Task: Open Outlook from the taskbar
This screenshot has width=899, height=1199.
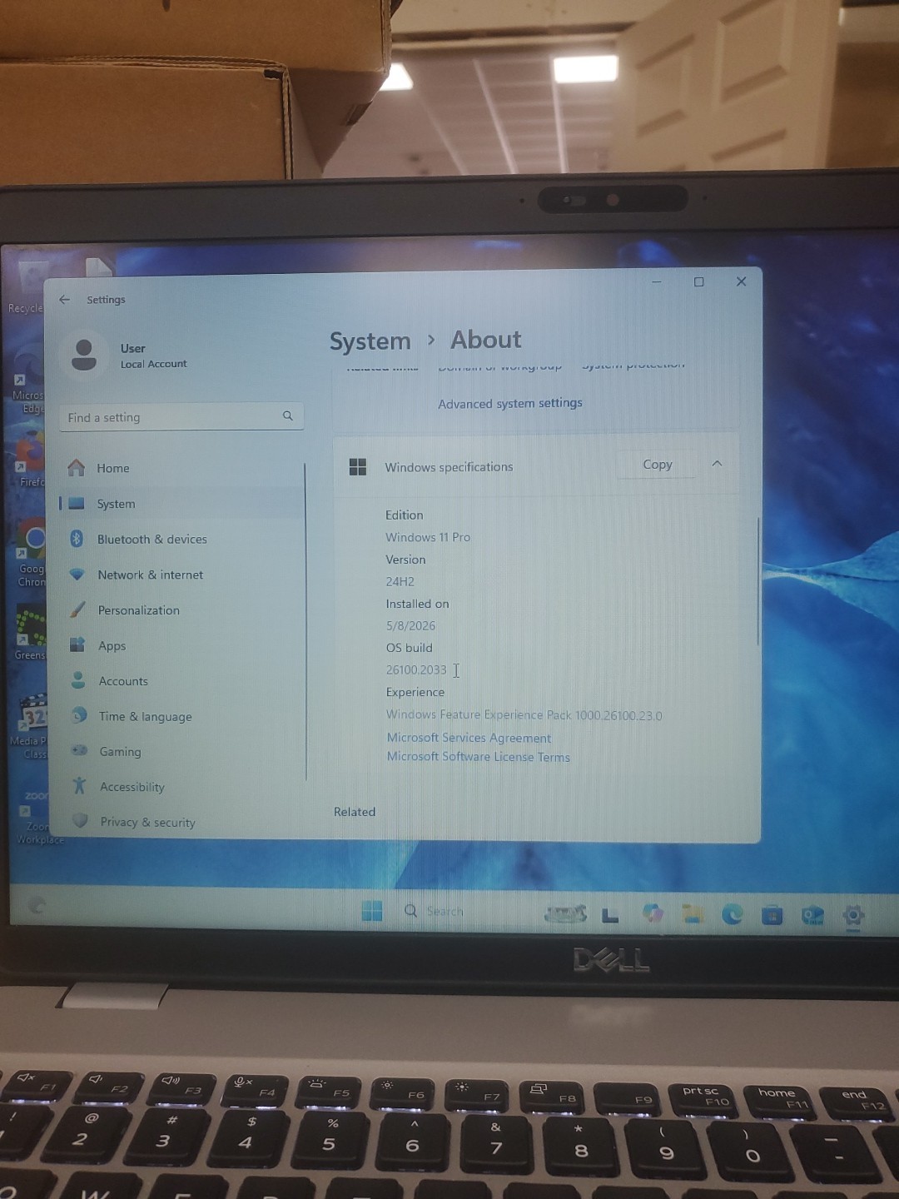Action: click(812, 916)
